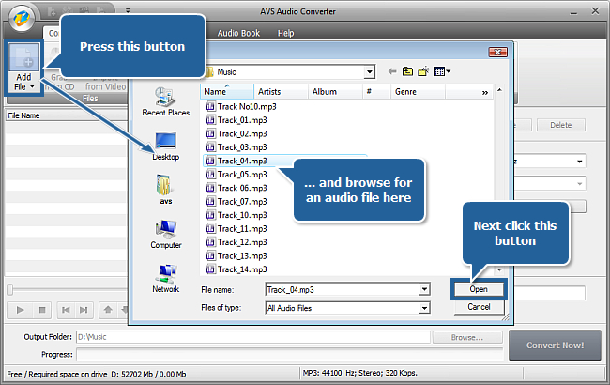This screenshot has width=610, height=385.
Task: Close the open file dialog
Action: coord(497,52)
